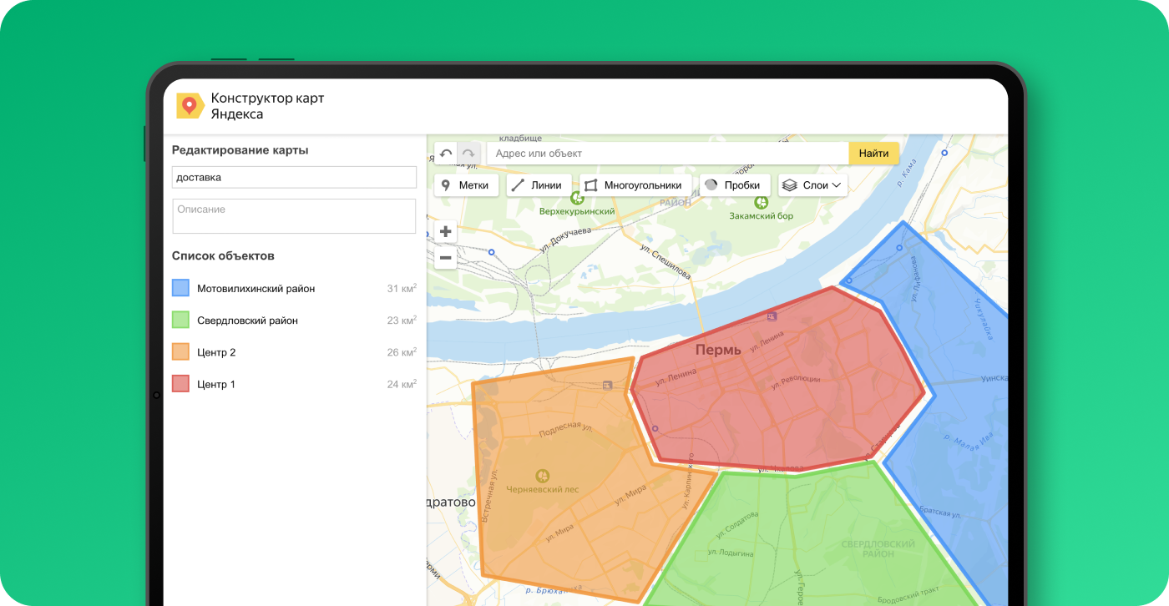
Task: Toggle the Пробки traffic layer
Action: pyautogui.click(x=733, y=185)
